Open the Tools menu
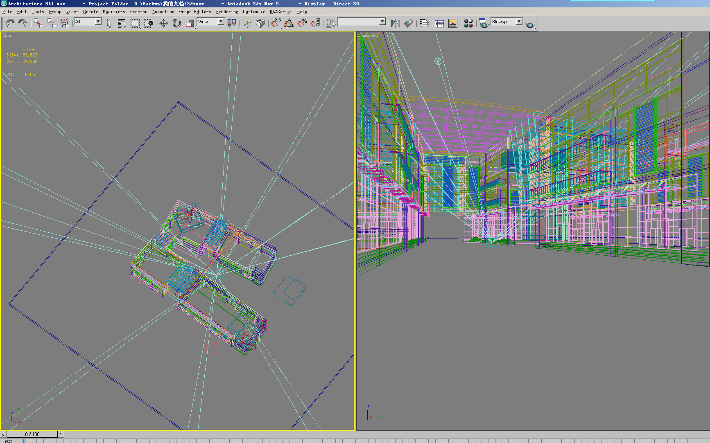Image resolution: width=710 pixels, height=443 pixels. (x=38, y=11)
